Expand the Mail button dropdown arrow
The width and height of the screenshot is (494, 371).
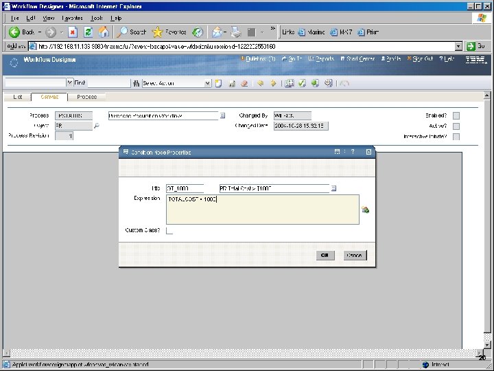coord(225,32)
